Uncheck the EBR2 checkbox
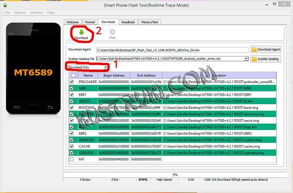Viewport: 293px width, 193px height. [x=72, y=134]
